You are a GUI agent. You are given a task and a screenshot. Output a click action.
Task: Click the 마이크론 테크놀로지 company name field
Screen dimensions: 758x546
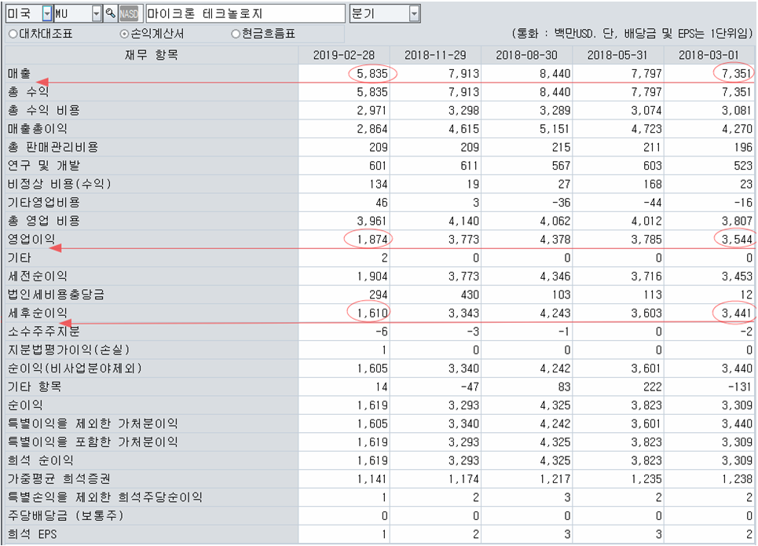click(245, 14)
